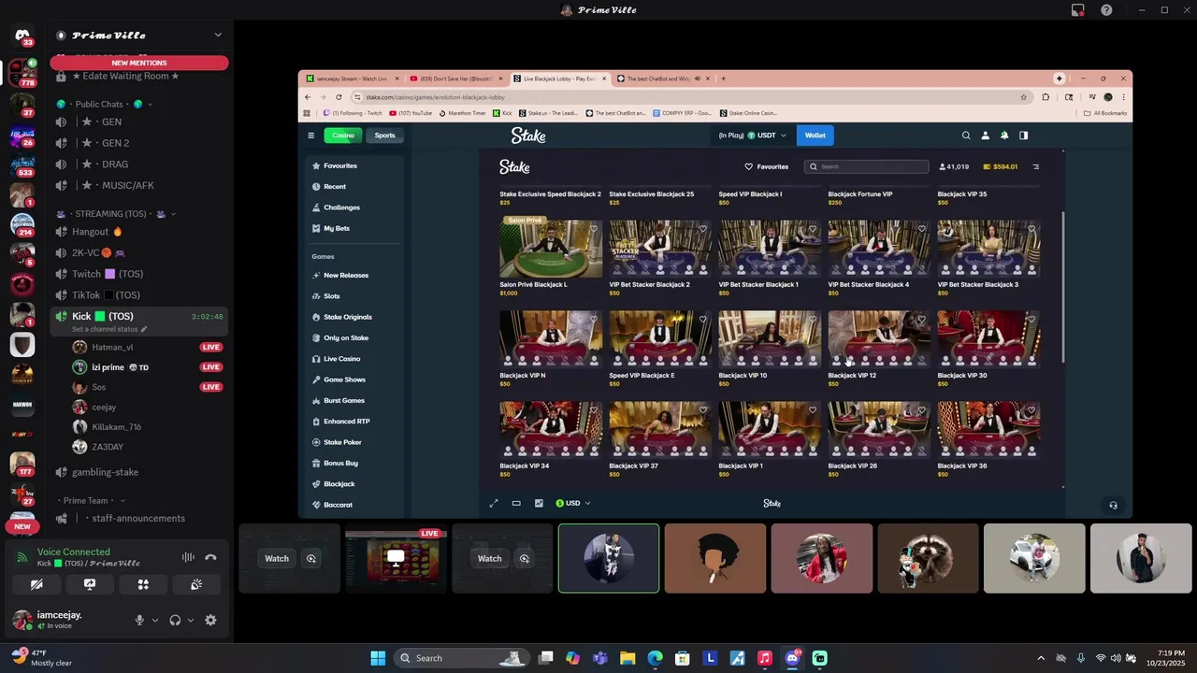Click the share your screen button
The width and height of the screenshot is (1197, 673).
click(90, 584)
